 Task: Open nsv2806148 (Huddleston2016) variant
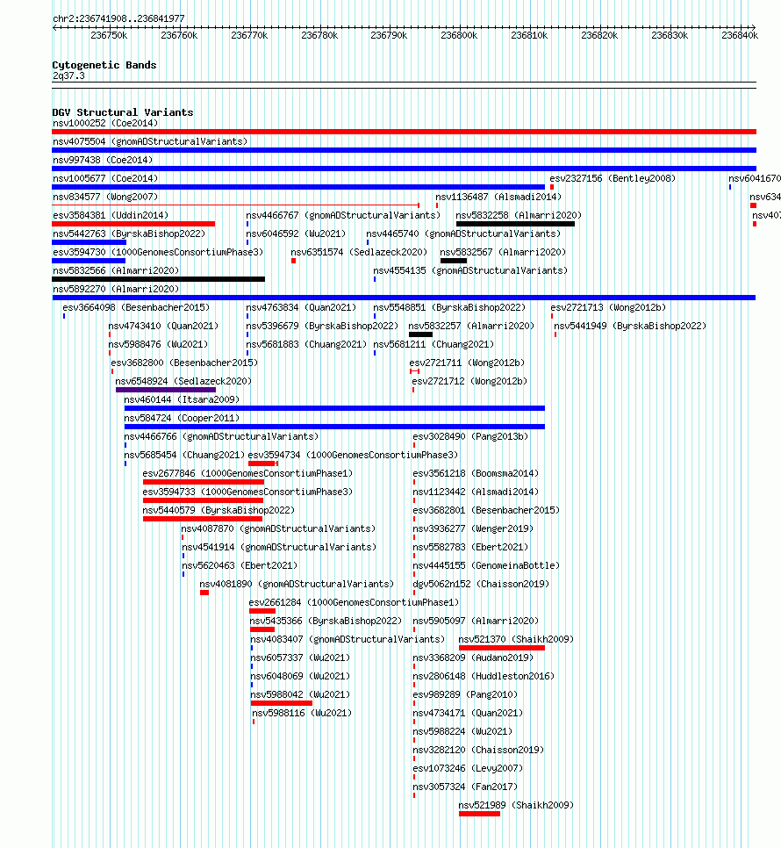484,675
